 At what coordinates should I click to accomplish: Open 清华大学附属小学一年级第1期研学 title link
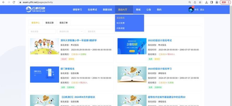(79, 40)
